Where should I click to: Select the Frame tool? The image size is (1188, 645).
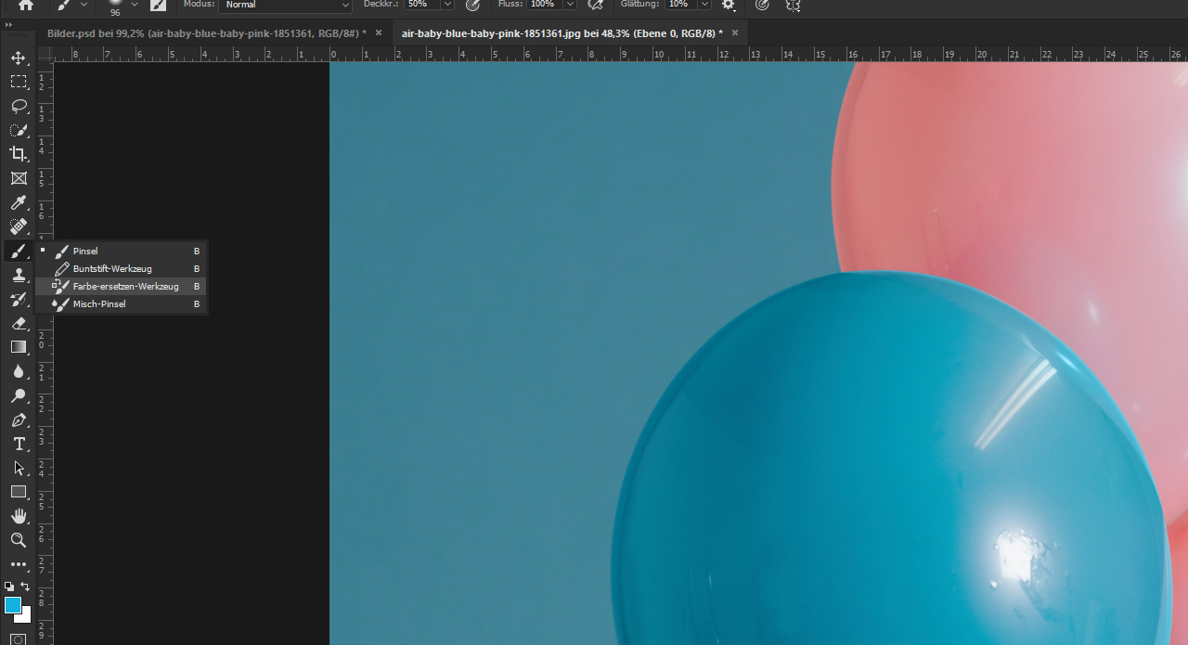pyautogui.click(x=19, y=178)
